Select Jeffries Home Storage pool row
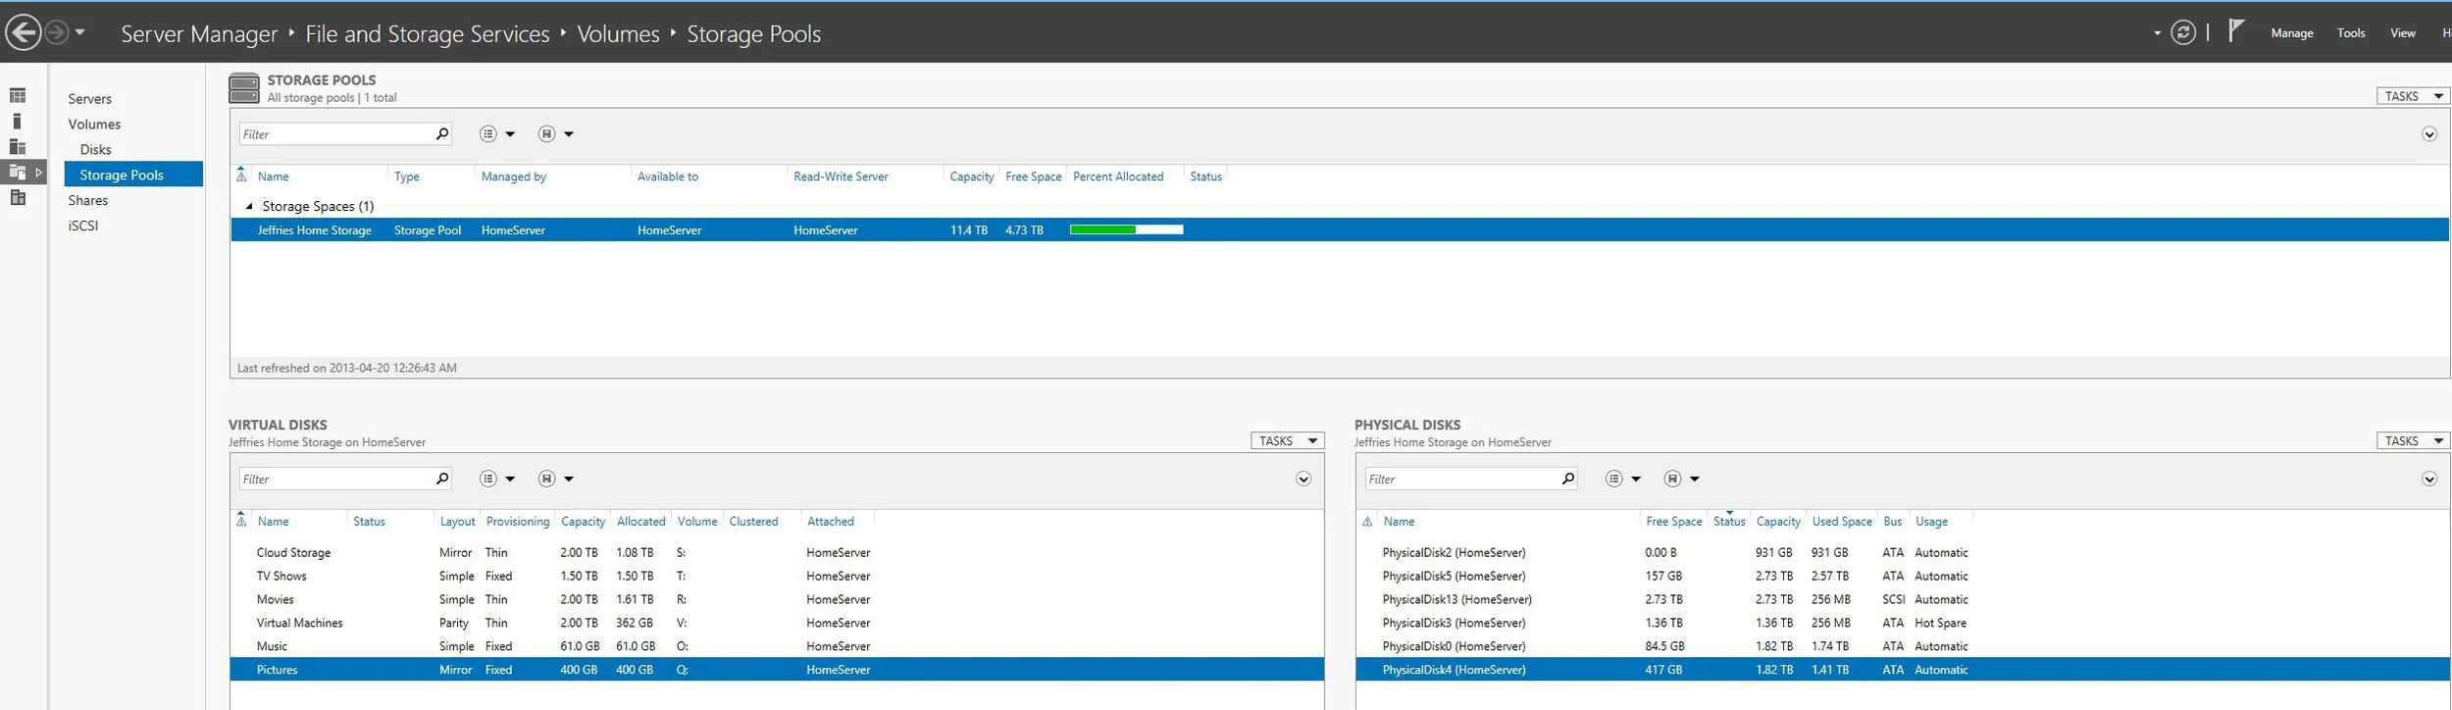 tap(1340, 230)
